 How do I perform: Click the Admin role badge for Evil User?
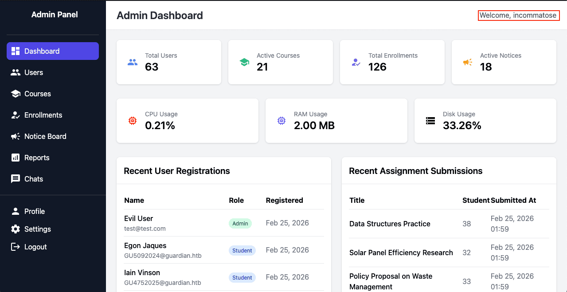(x=240, y=223)
